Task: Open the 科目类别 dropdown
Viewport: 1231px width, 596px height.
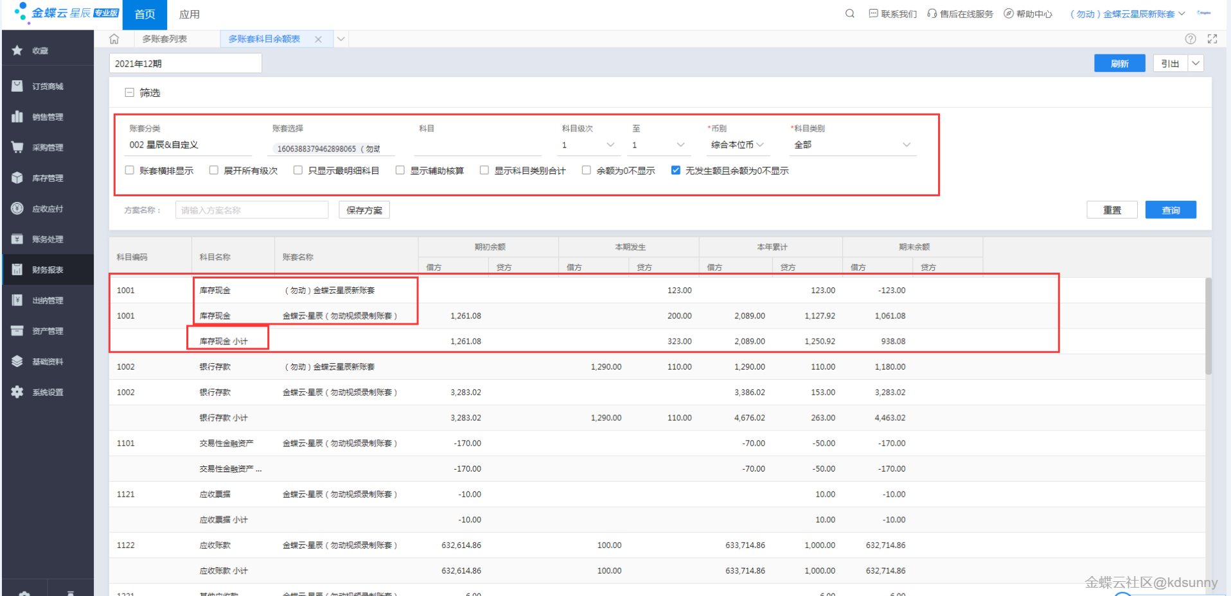Action: pyautogui.click(x=852, y=145)
